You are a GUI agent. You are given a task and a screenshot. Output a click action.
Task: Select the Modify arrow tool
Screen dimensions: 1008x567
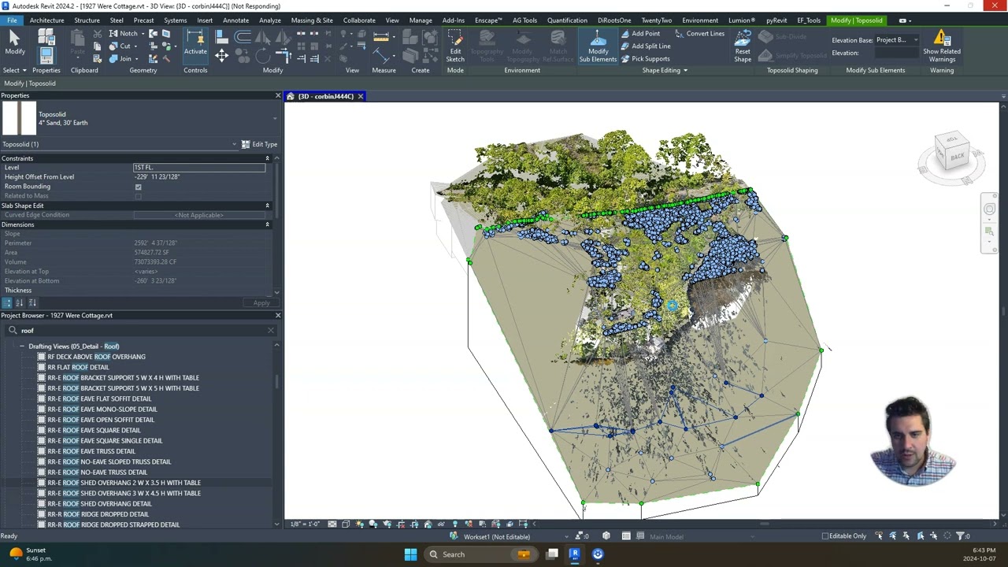[14, 43]
